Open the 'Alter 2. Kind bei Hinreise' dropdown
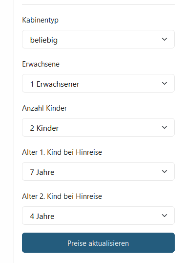The height and width of the screenshot is (263, 184). [x=98, y=215]
